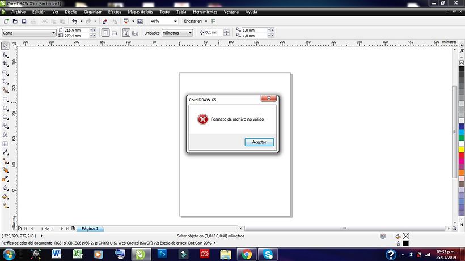Screen dimensions: 465x261
Task: Select the Outline pen tool
Action: [5, 187]
